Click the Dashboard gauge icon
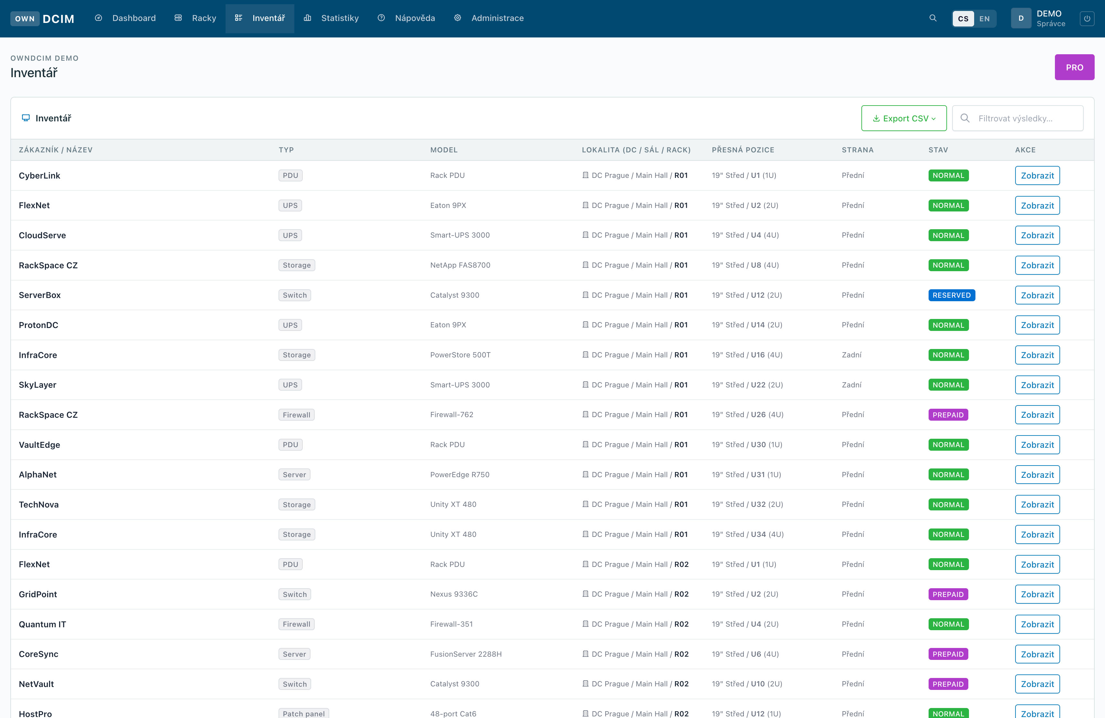 coord(99,18)
